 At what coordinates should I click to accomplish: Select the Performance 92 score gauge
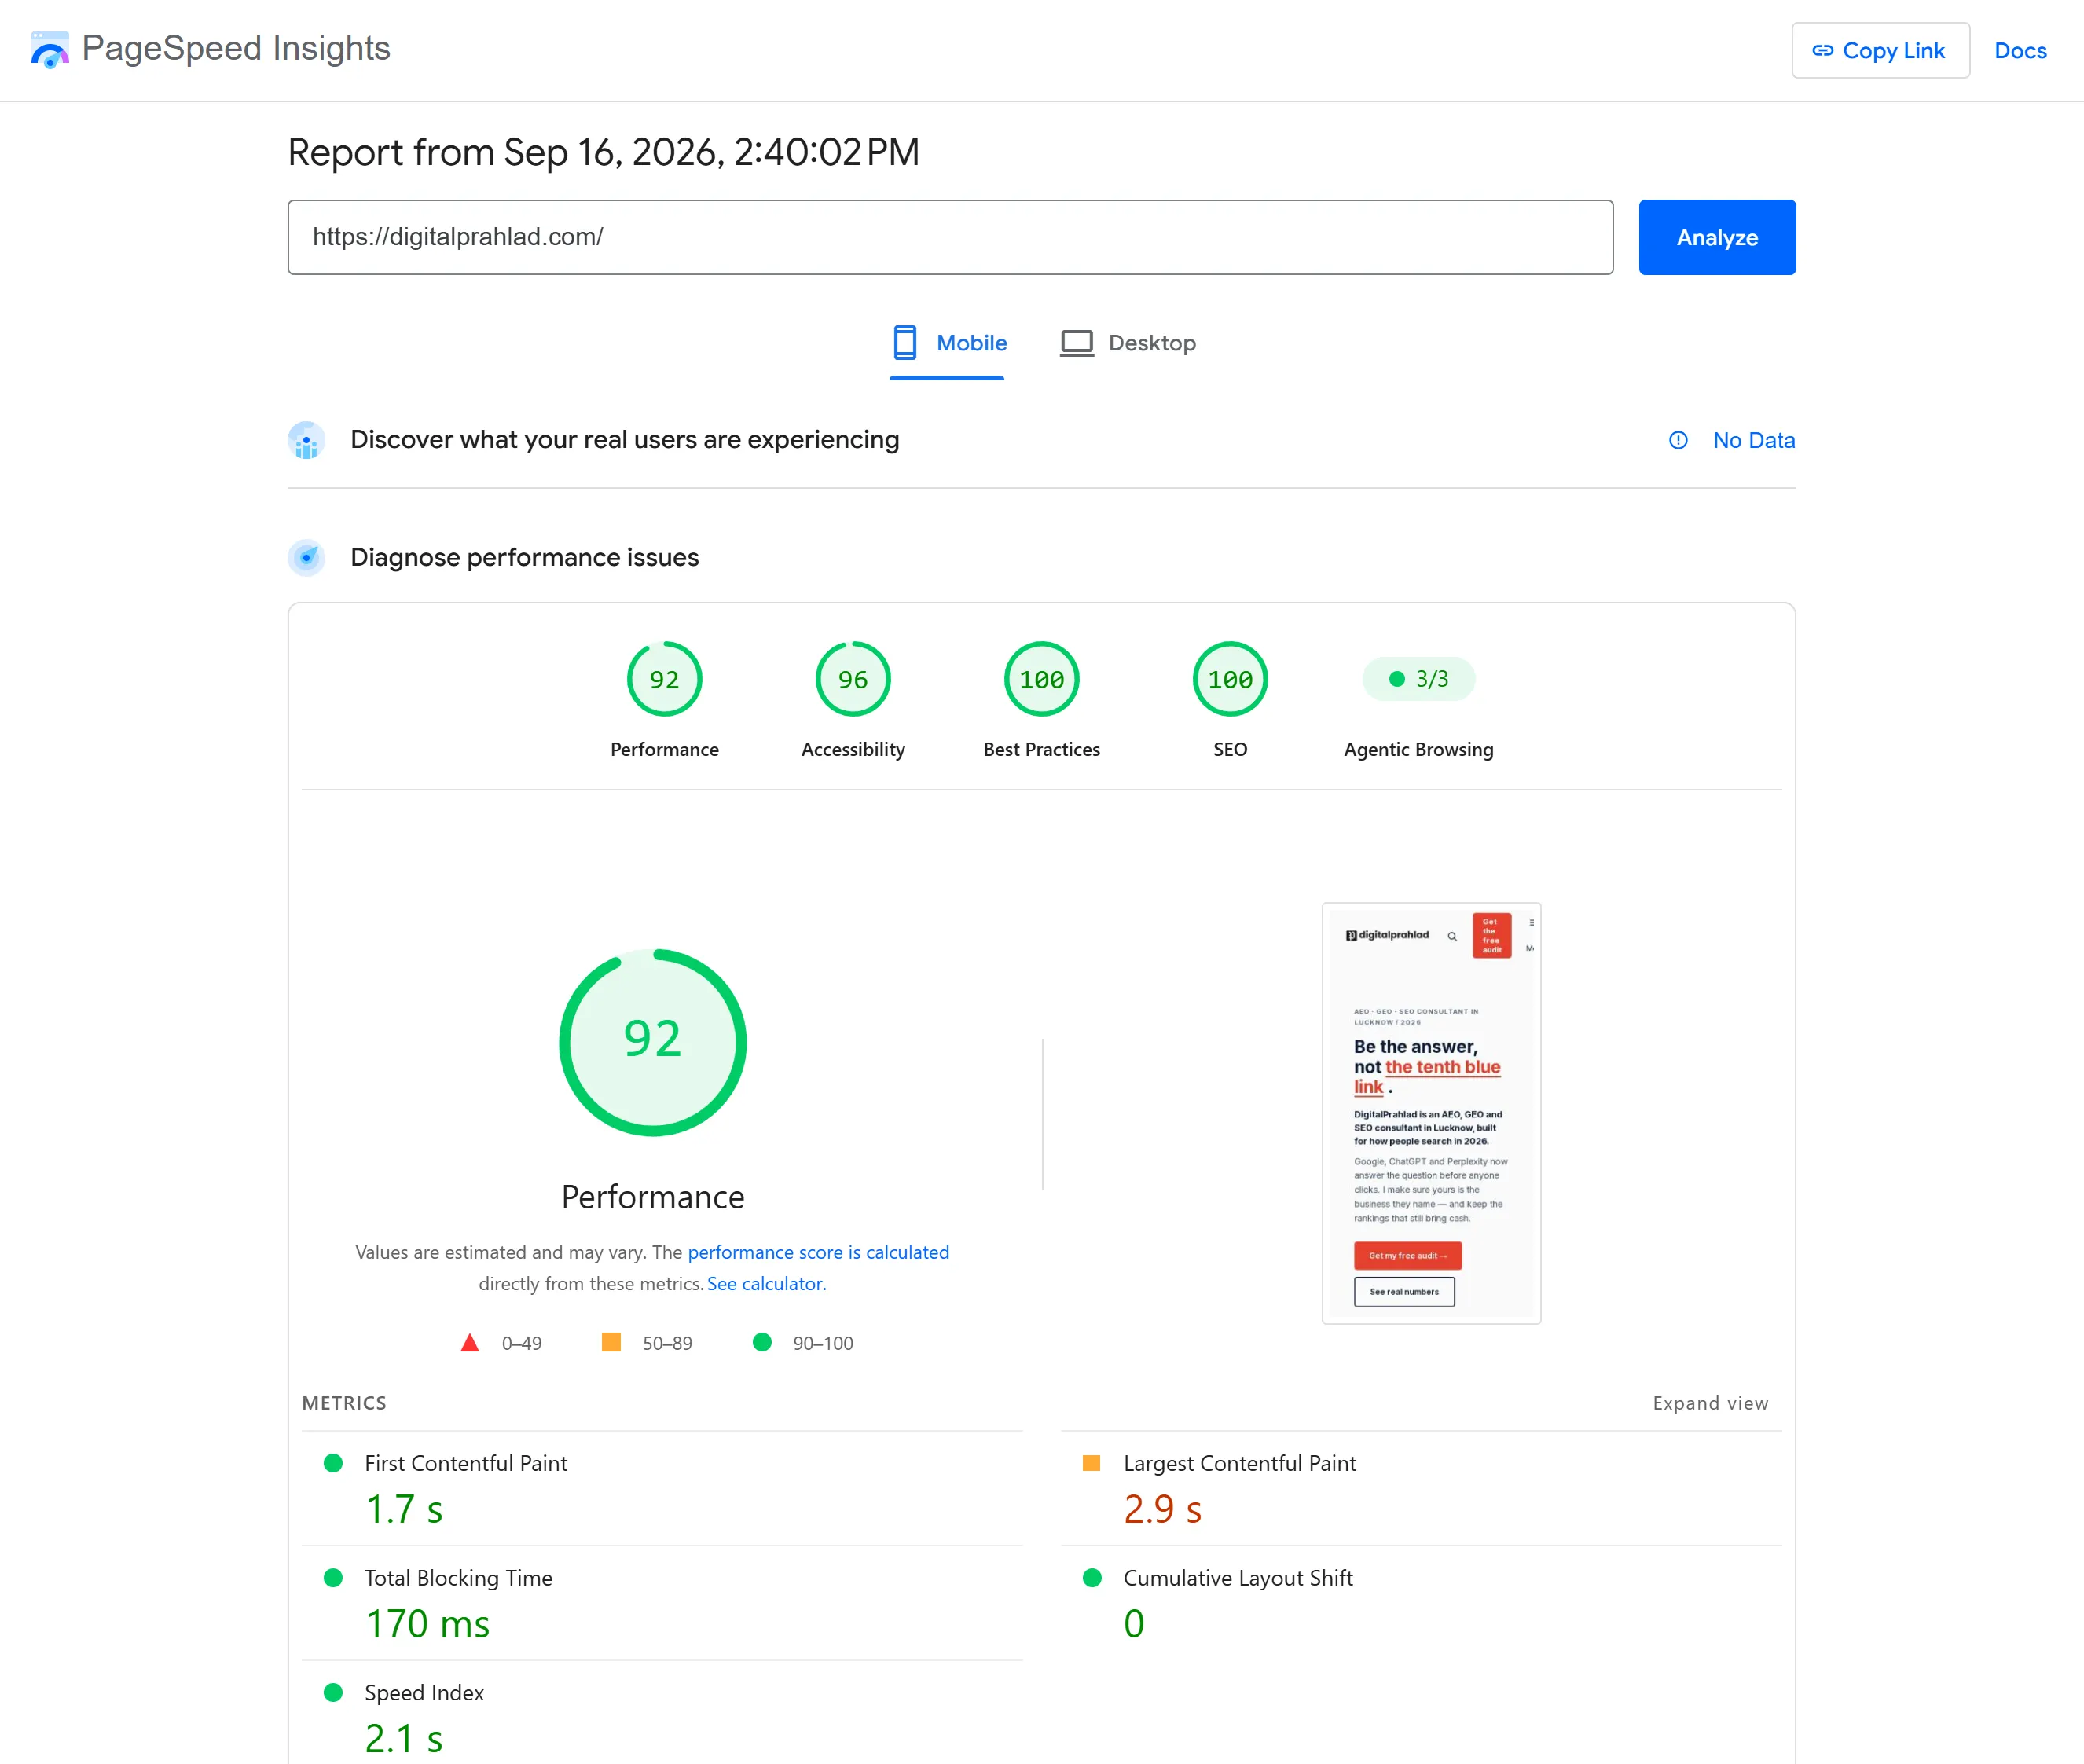(x=664, y=679)
